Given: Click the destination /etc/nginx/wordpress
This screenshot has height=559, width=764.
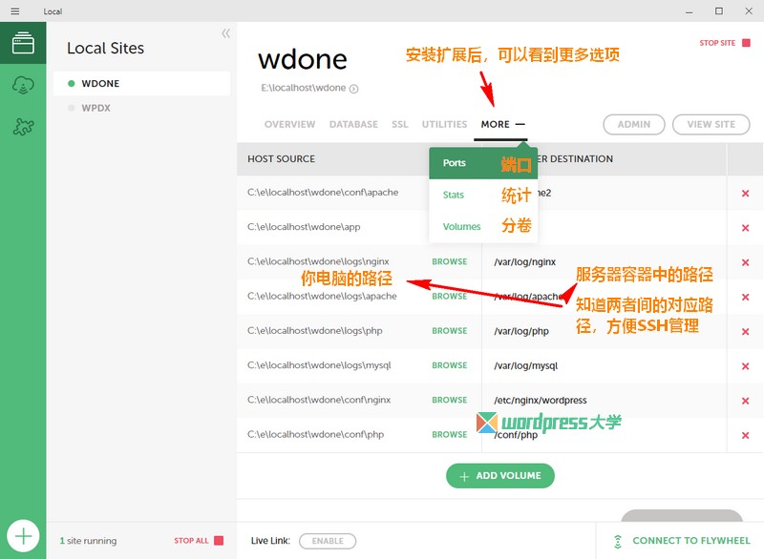Looking at the screenshot, I should click(x=541, y=401).
